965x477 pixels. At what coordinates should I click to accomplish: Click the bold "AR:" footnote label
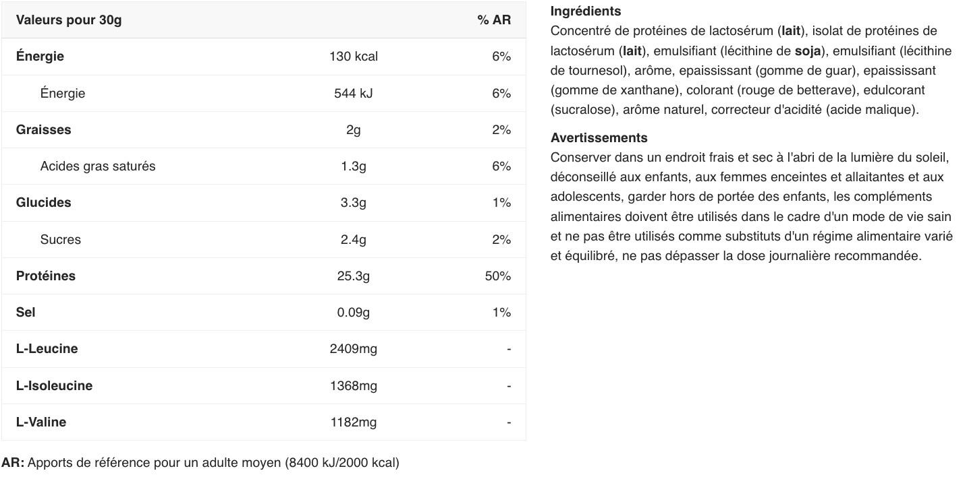click(x=13, y=463)
